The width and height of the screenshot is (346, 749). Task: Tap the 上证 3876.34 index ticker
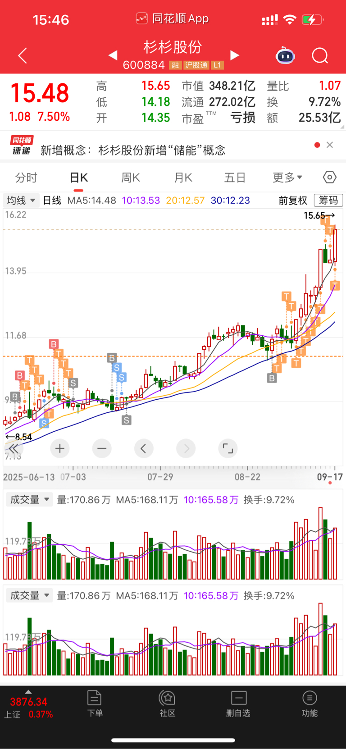28,708
